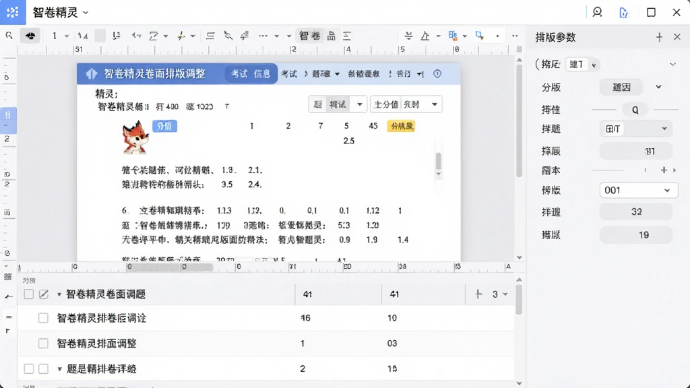This screenshot has height=388, width=690.
Task: Click the document icon in title bar
Action: point(623,12)
